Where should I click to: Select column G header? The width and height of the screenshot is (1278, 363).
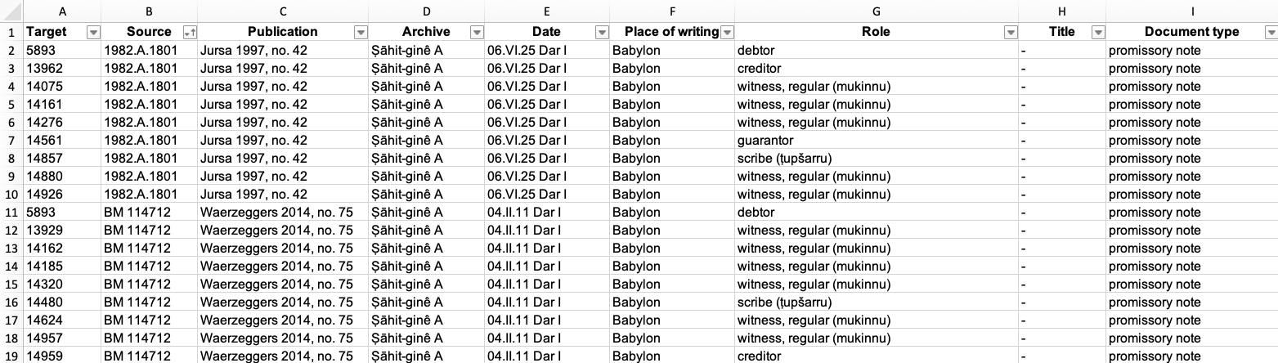tap(876, 11)
